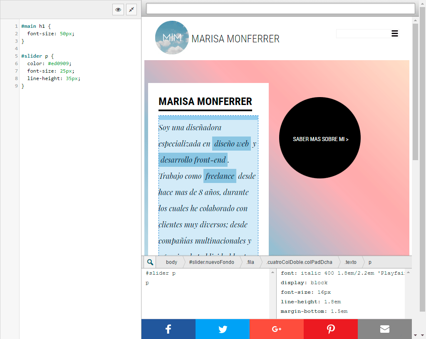Expand the .fila breadcrumb item

(x=250, y=262)
